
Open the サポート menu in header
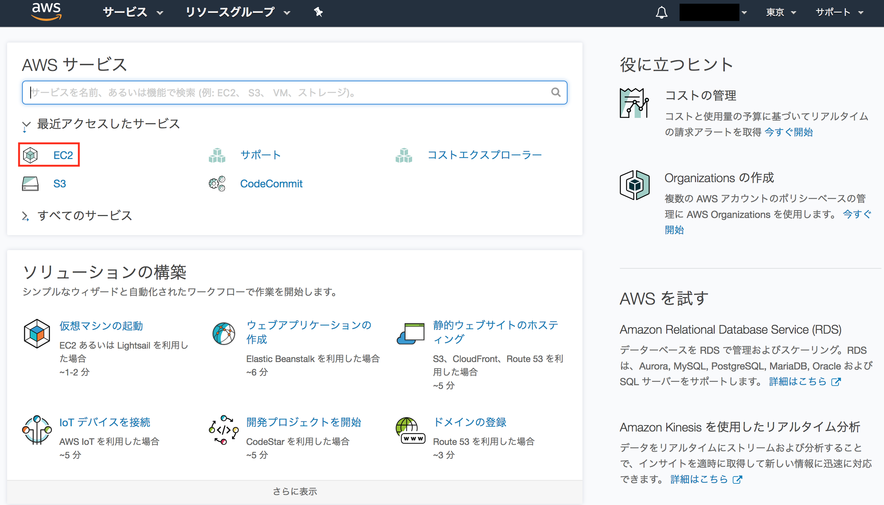[840, 12]
